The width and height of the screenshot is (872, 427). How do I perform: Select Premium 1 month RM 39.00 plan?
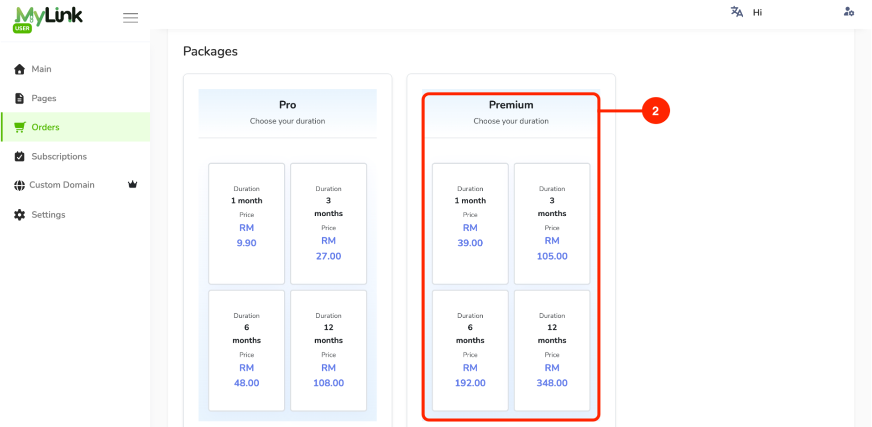pos(470,224)
